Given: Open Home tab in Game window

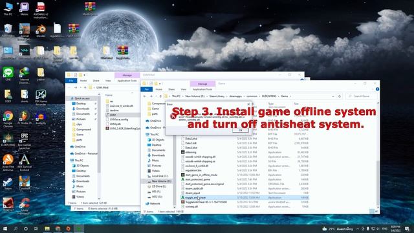Looking at the screenshot, I should click(x=158, y=89).
